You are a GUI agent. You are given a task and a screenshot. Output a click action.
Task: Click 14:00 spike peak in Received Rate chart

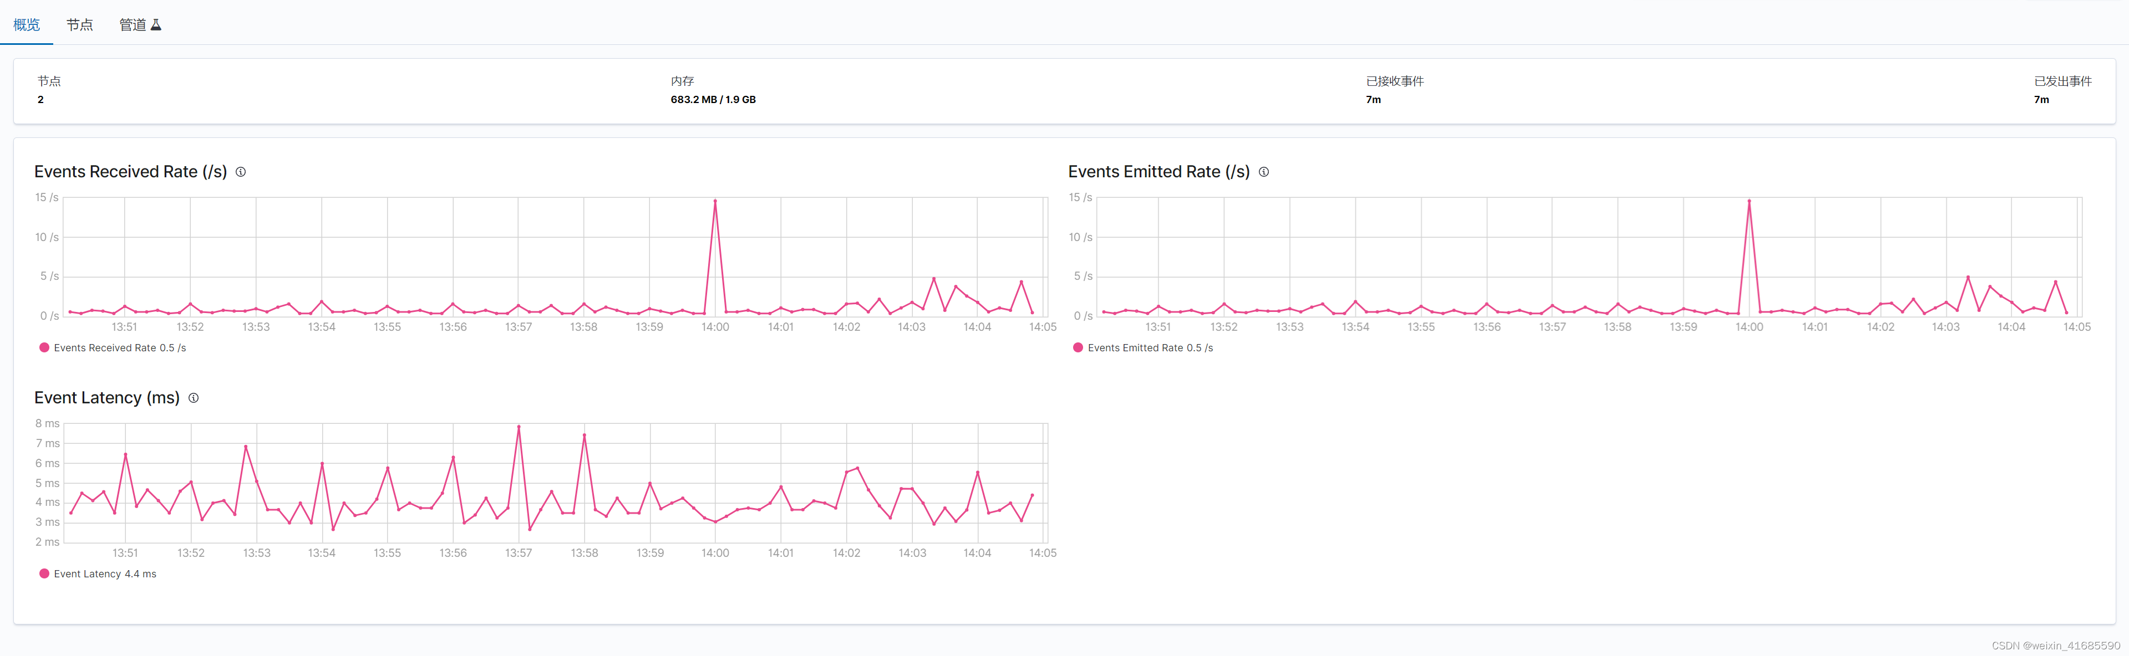point(715,201)
